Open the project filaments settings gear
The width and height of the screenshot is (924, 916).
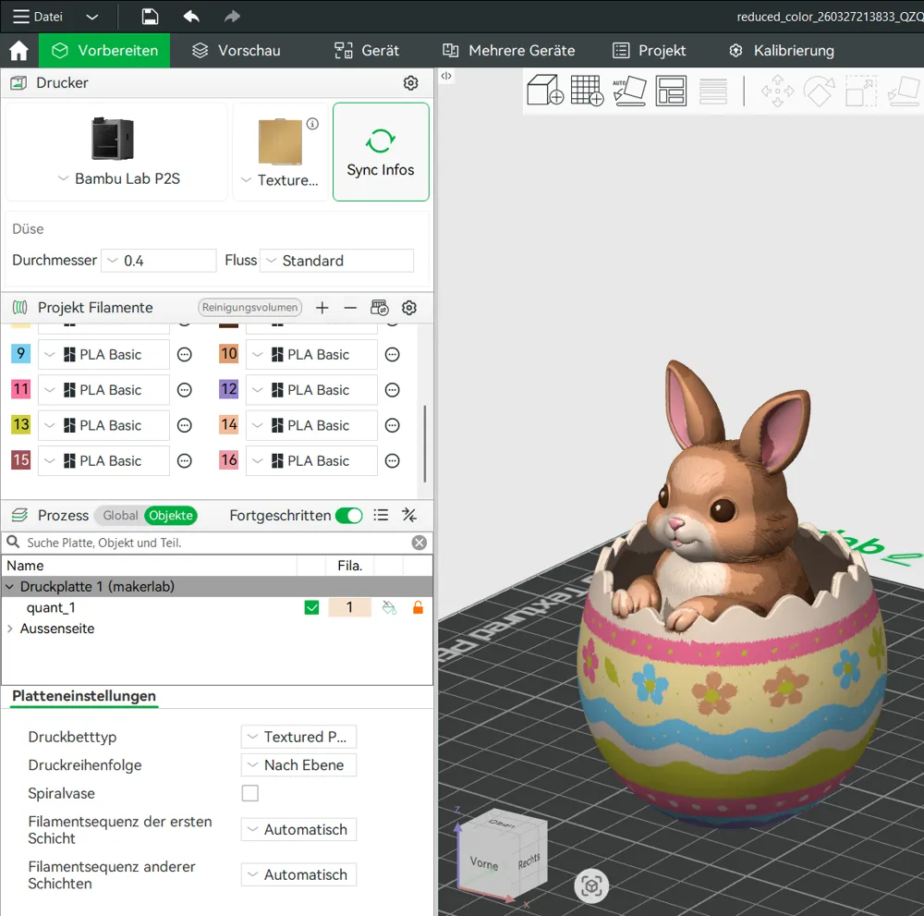409,308
